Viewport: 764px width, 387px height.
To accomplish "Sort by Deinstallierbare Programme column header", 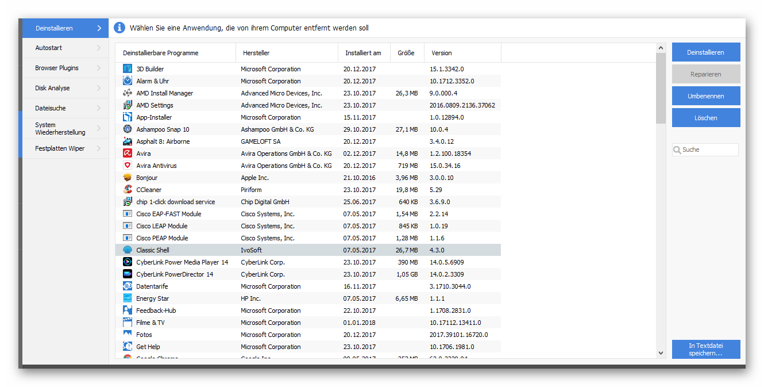I will coord(176,53).
